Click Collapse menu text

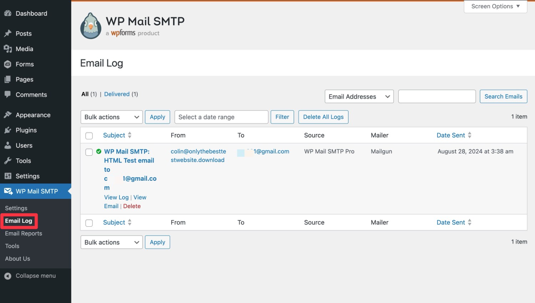coord(36,276)
